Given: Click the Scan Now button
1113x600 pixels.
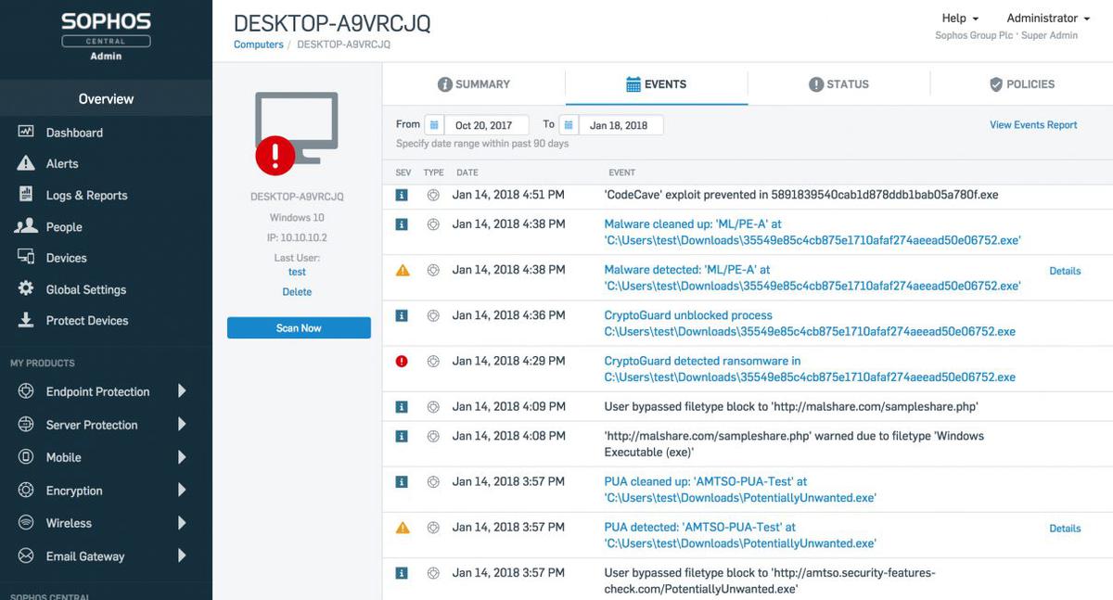Looking at the screenshot, I should point(299,327).
